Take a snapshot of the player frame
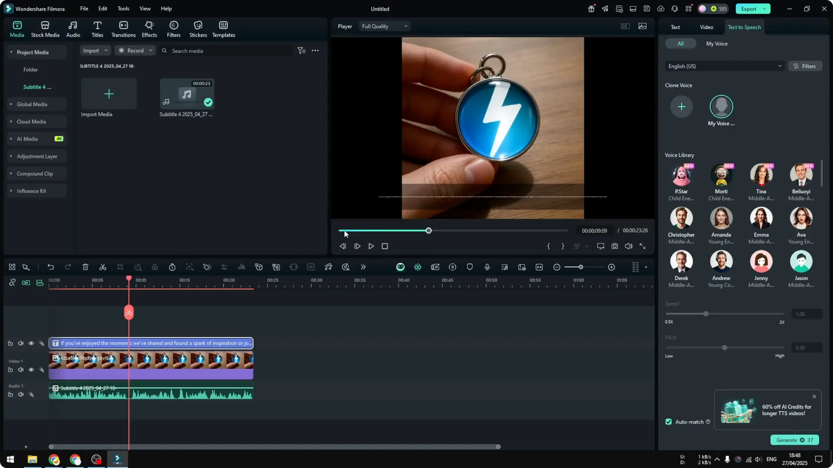The width and height of the screenshot is (833, 468). point(615,246)
